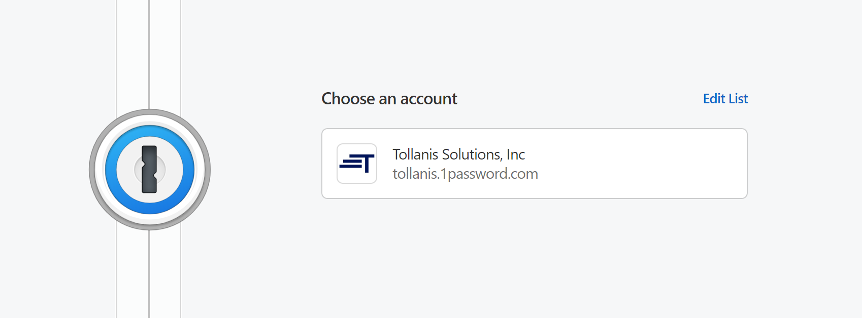Image resolution: width=862 pixels, height=318 pixels.
Task: Click the subtitle under the account name
Action: pyautogui.click(x=465, y=174)
